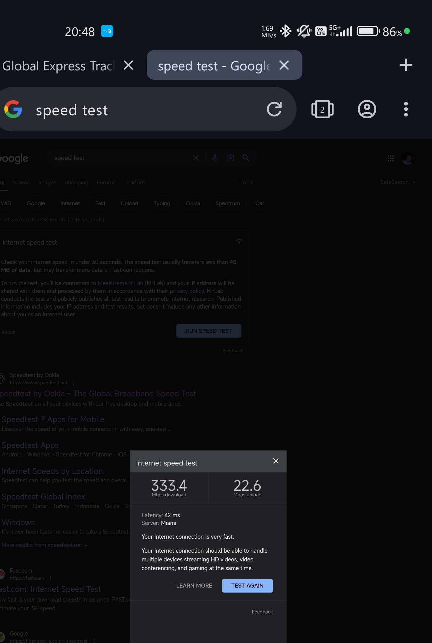This screenshot has height=643, width=432.
Task: Open the Measurement Lab link
Action: click(121, 283)
